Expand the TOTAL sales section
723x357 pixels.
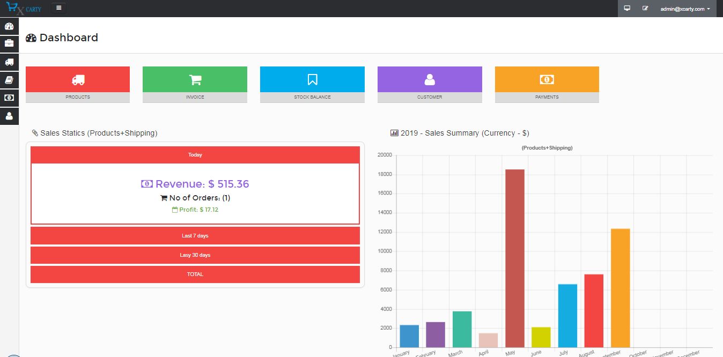pos(195,274)
